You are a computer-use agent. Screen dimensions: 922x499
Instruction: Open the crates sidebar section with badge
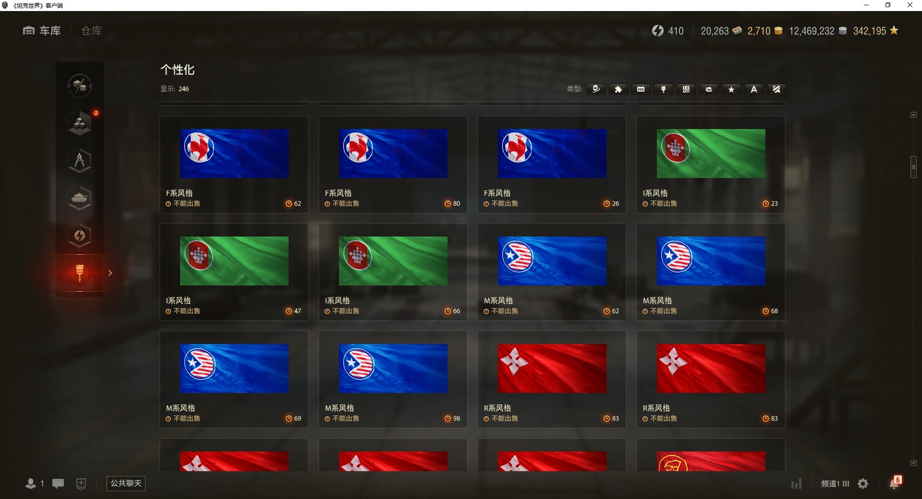pyautogui.click(x=80, y=123)
